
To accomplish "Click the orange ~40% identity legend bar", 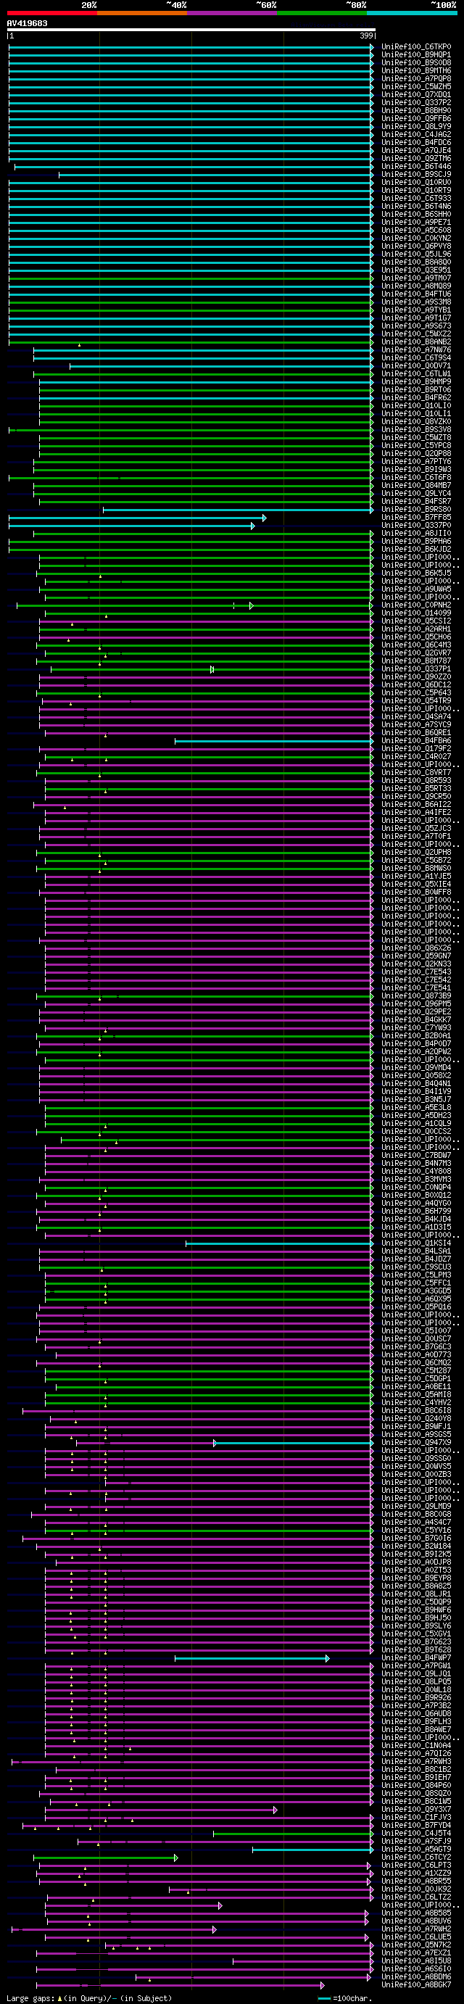I will point(141,12).
